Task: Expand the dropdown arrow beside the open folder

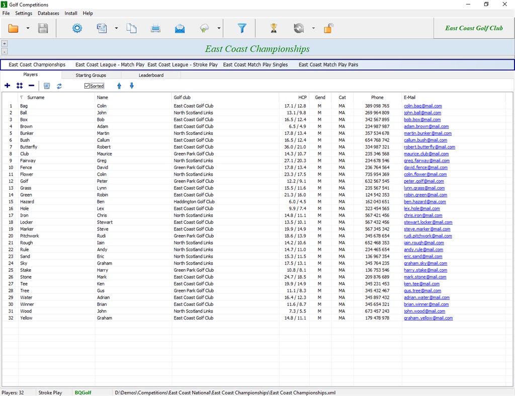Action: coord(28,28)
